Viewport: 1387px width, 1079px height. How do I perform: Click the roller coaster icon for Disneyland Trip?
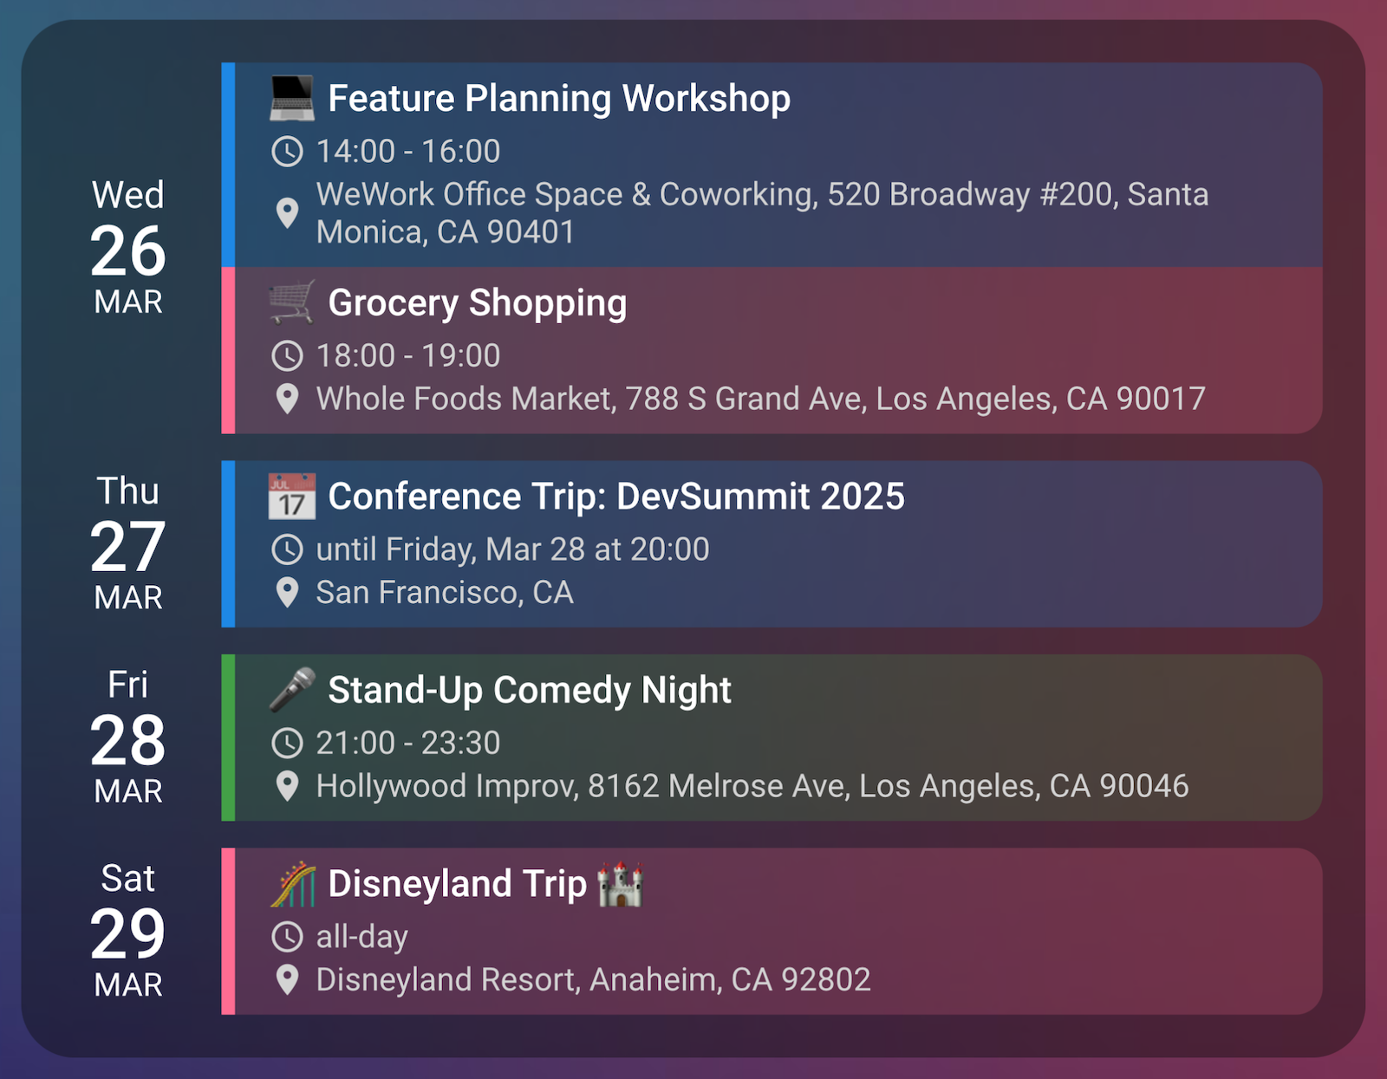292,884
